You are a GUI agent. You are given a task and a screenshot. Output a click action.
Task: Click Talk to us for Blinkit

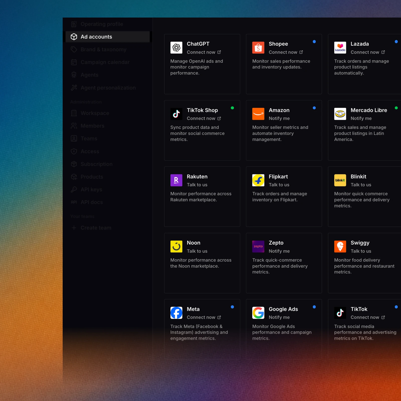361,185
